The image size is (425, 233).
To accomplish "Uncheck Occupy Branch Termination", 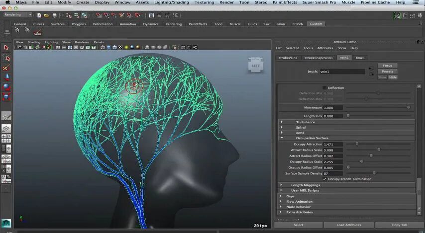I will (x=324, y=179).
